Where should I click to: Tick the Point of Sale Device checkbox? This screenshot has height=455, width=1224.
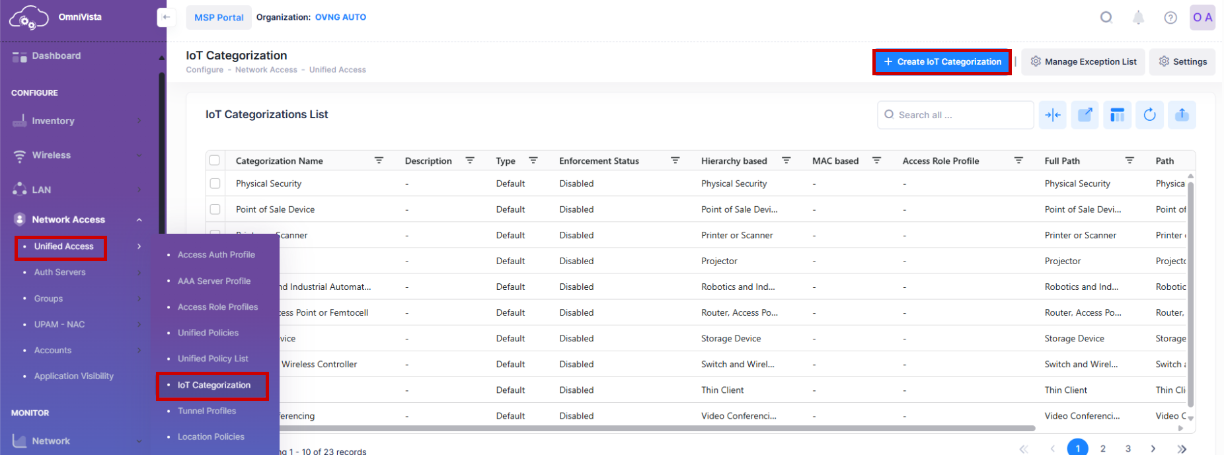(x=215, y=209)
